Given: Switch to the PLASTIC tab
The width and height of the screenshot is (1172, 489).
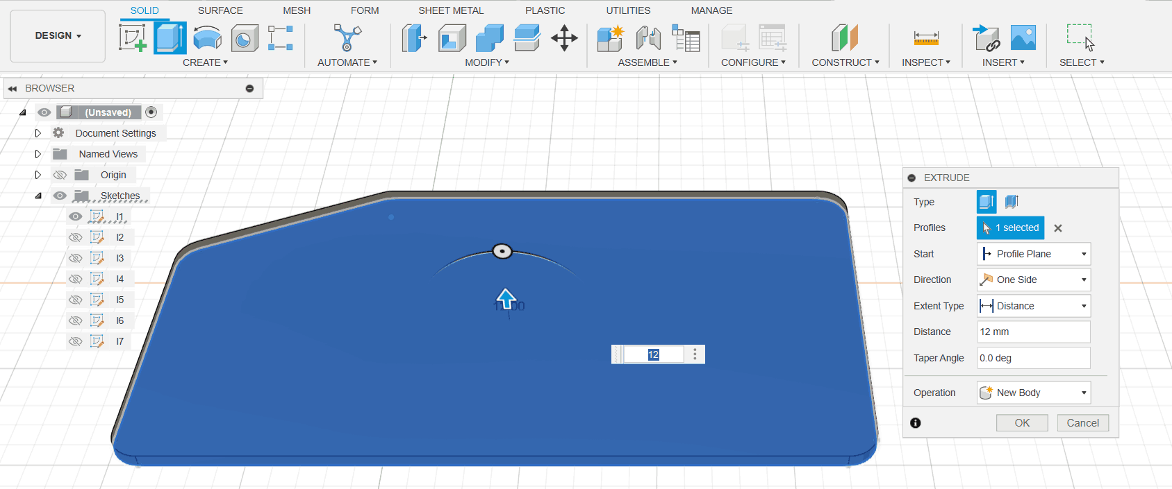Looking at the screenshot, I should click(545, 10).
